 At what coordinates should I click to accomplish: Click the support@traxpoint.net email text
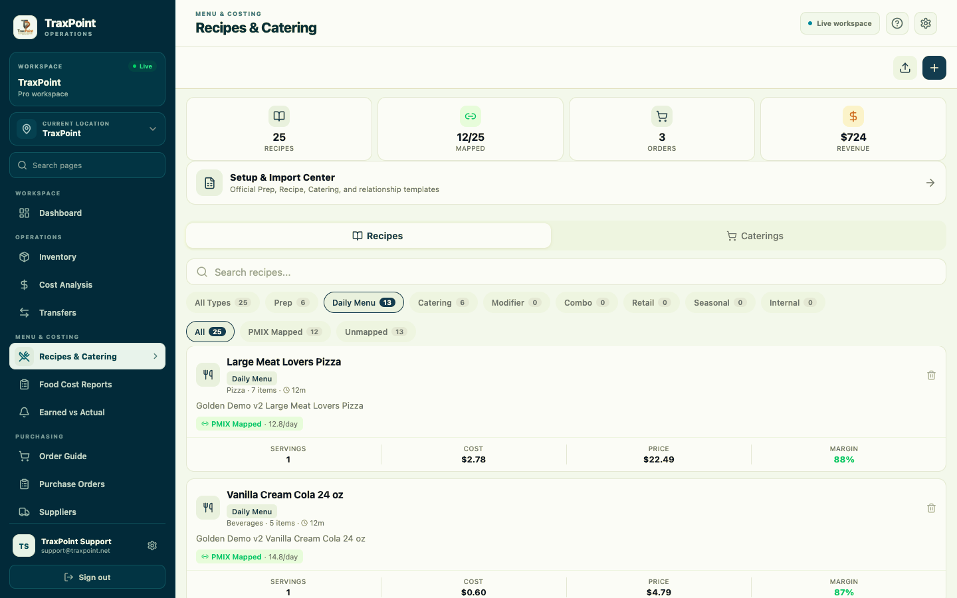point(76,551)
